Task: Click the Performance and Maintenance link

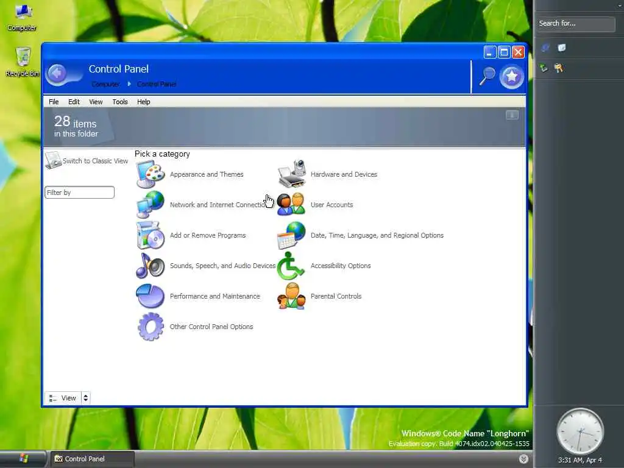Action: 215,296
